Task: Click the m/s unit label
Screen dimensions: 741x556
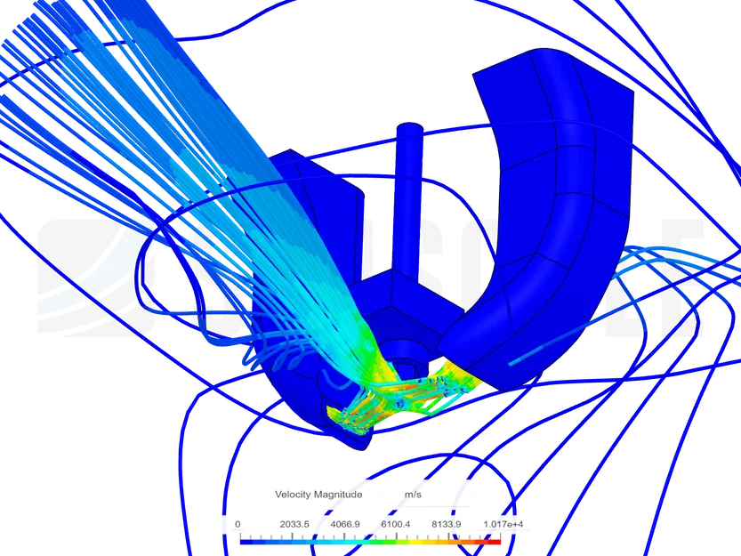Action: point(413,495)
